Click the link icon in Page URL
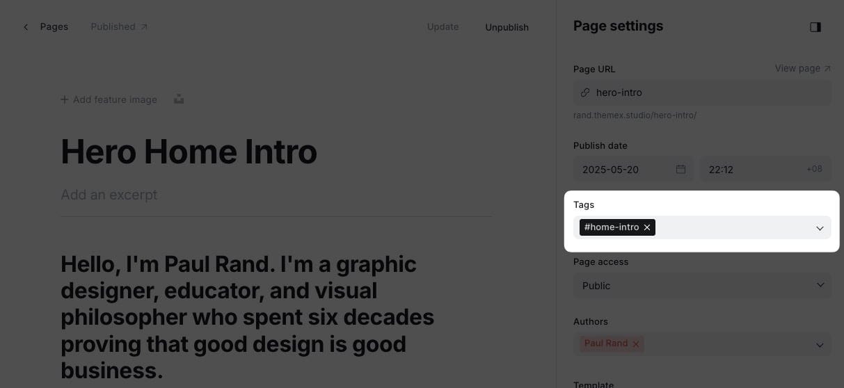The image size is (844, 388). pyautogui.click(x=585, y=92)
